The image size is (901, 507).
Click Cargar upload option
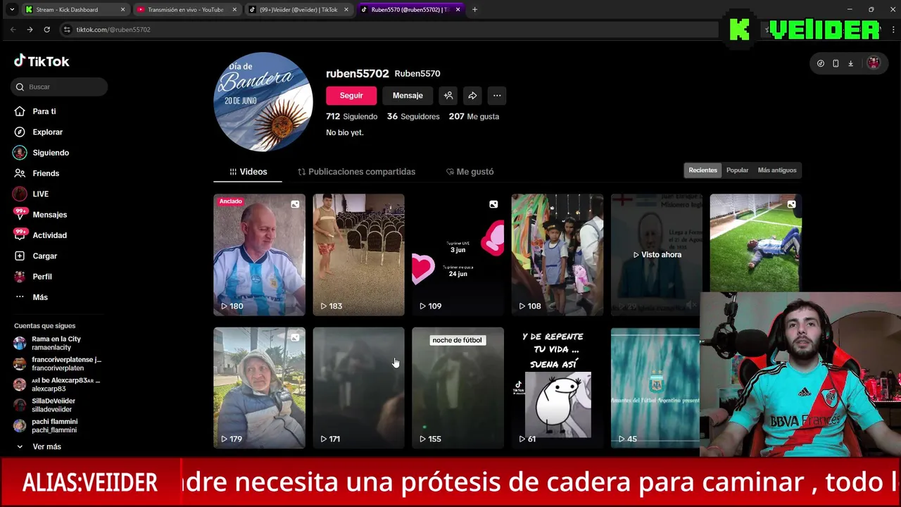click(x=44, y=256)
